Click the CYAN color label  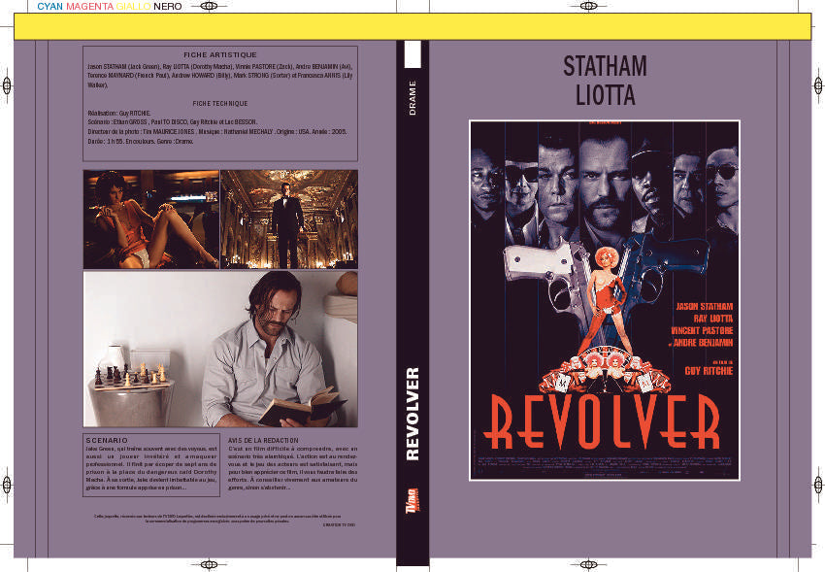coord(49,7)
